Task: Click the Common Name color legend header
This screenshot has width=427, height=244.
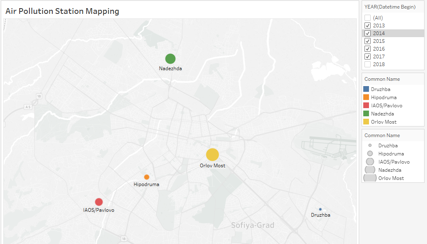Action: click(382, 79)
